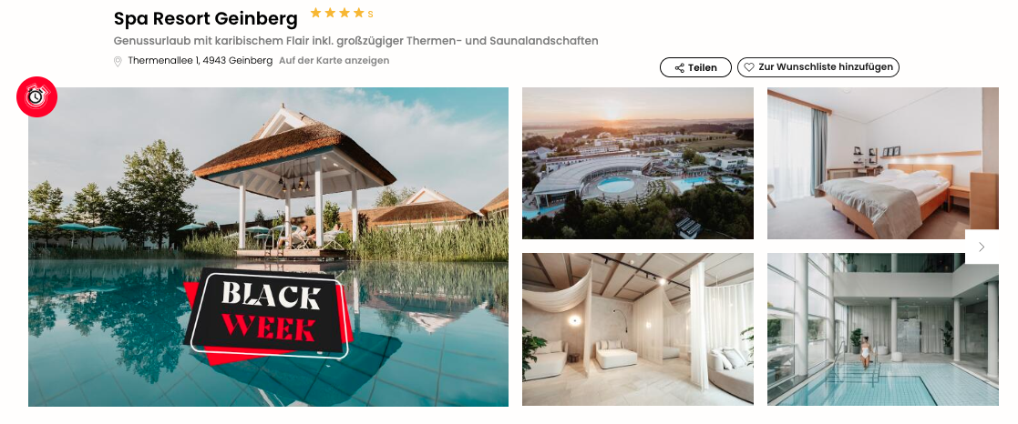Click the address Thermenallee 1, 4943 Geinberg
The height and width of the screenshot is (424, 1018).
pos(200,60)
